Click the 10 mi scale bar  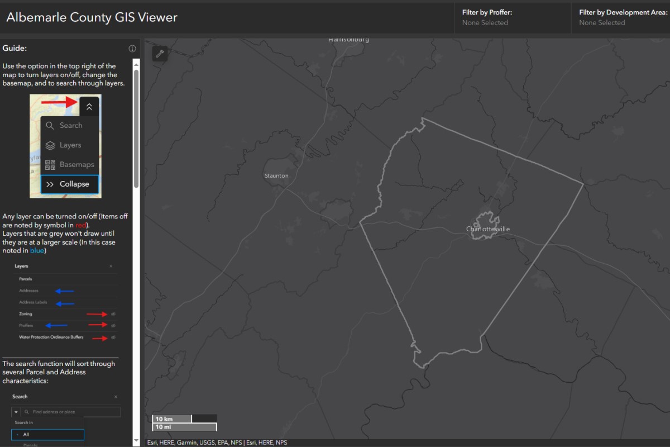(185, 427)
